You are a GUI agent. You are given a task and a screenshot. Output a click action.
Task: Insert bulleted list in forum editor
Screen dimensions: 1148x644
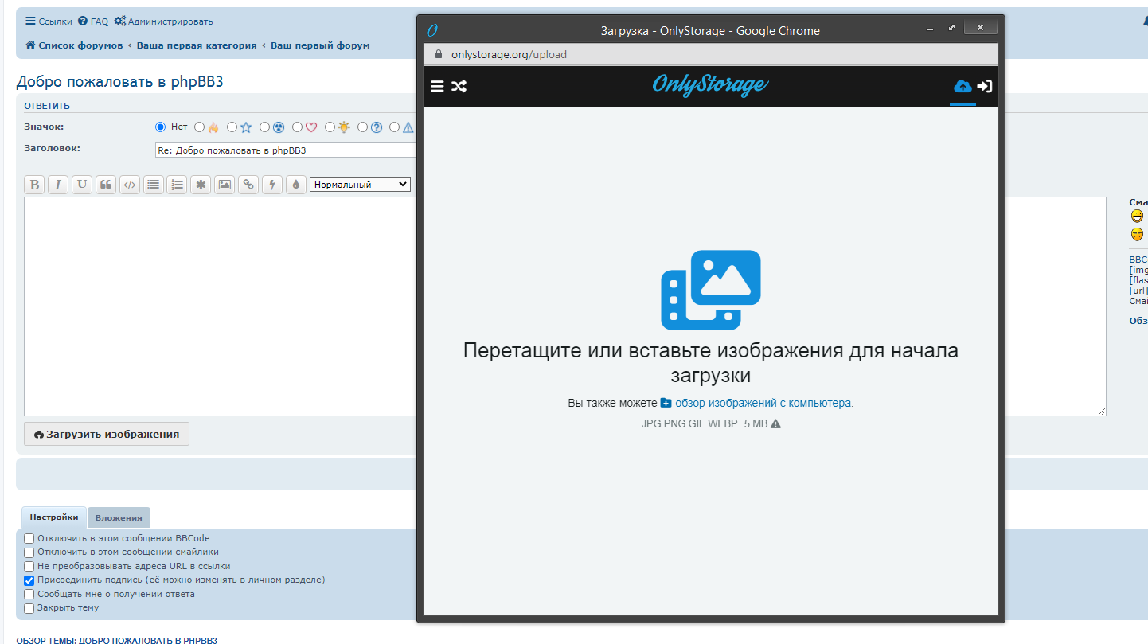[154, 185]
